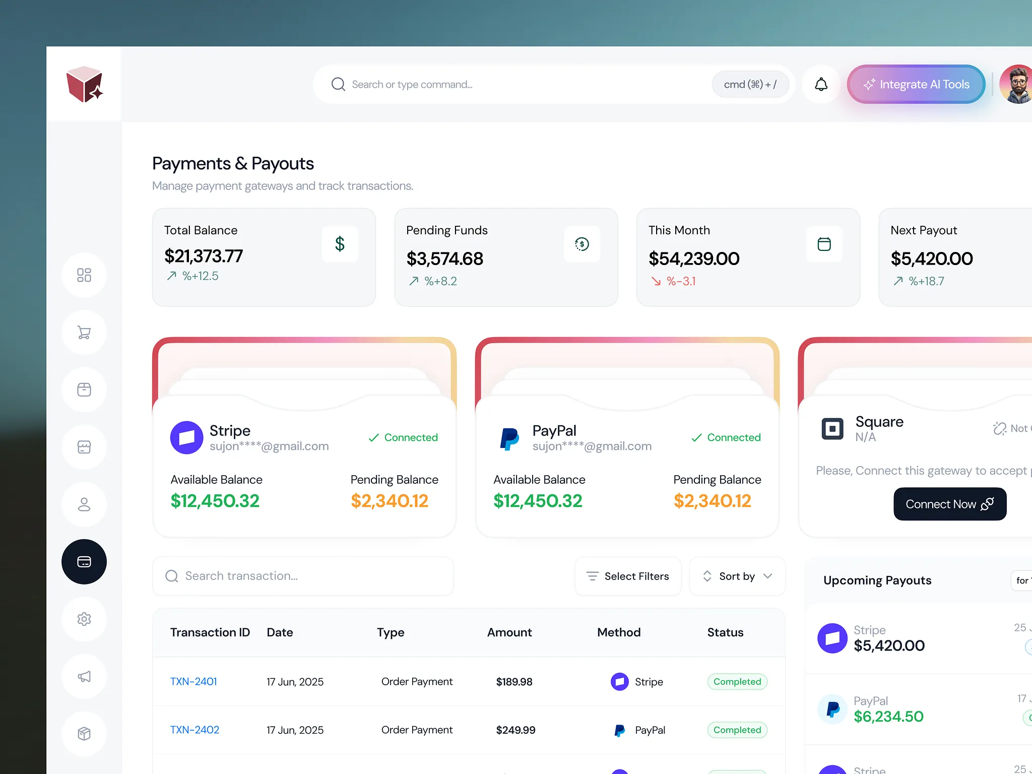Screen dimensions: 1032x774
Task: Sort by the Date column header
Action: point(280,632)
